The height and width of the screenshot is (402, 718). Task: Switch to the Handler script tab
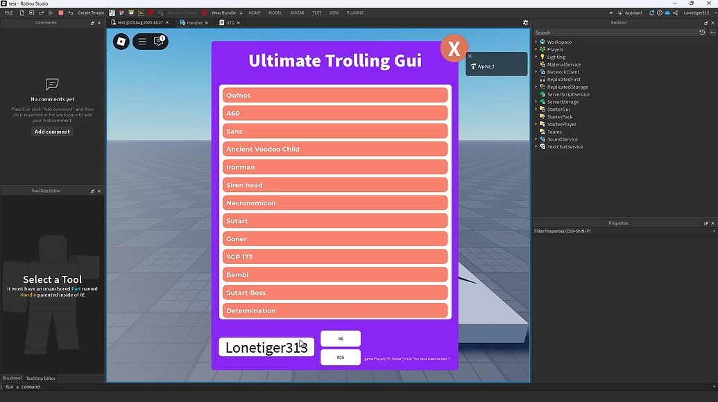(194, 22)
